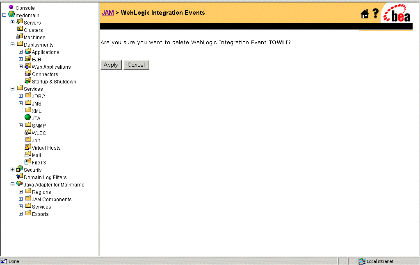
Task: Select the Exports label in tree
Action: coord(40,214)
